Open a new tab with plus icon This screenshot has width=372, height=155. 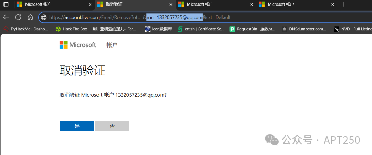[343, 4]
